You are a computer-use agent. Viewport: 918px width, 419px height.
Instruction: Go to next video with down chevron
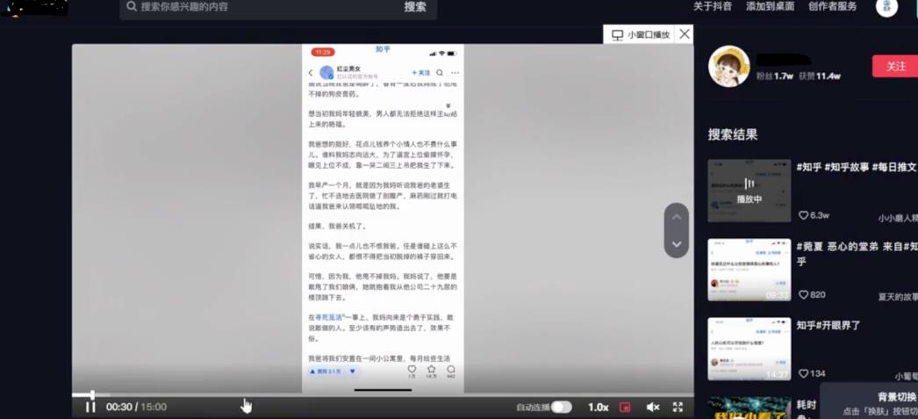(x=676, y=243)
